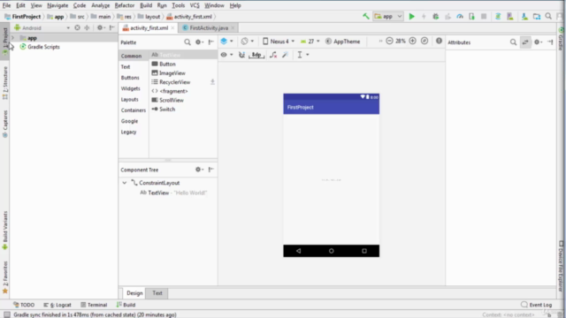
Task: Hide the Attributes panel icon
Action: (x=550, y=42)
